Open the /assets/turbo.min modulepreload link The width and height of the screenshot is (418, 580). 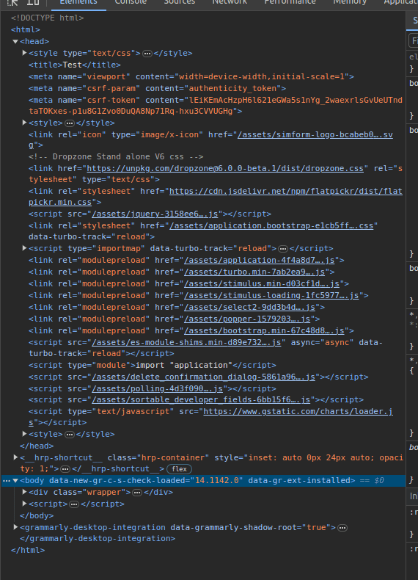[x=254, y=272]
